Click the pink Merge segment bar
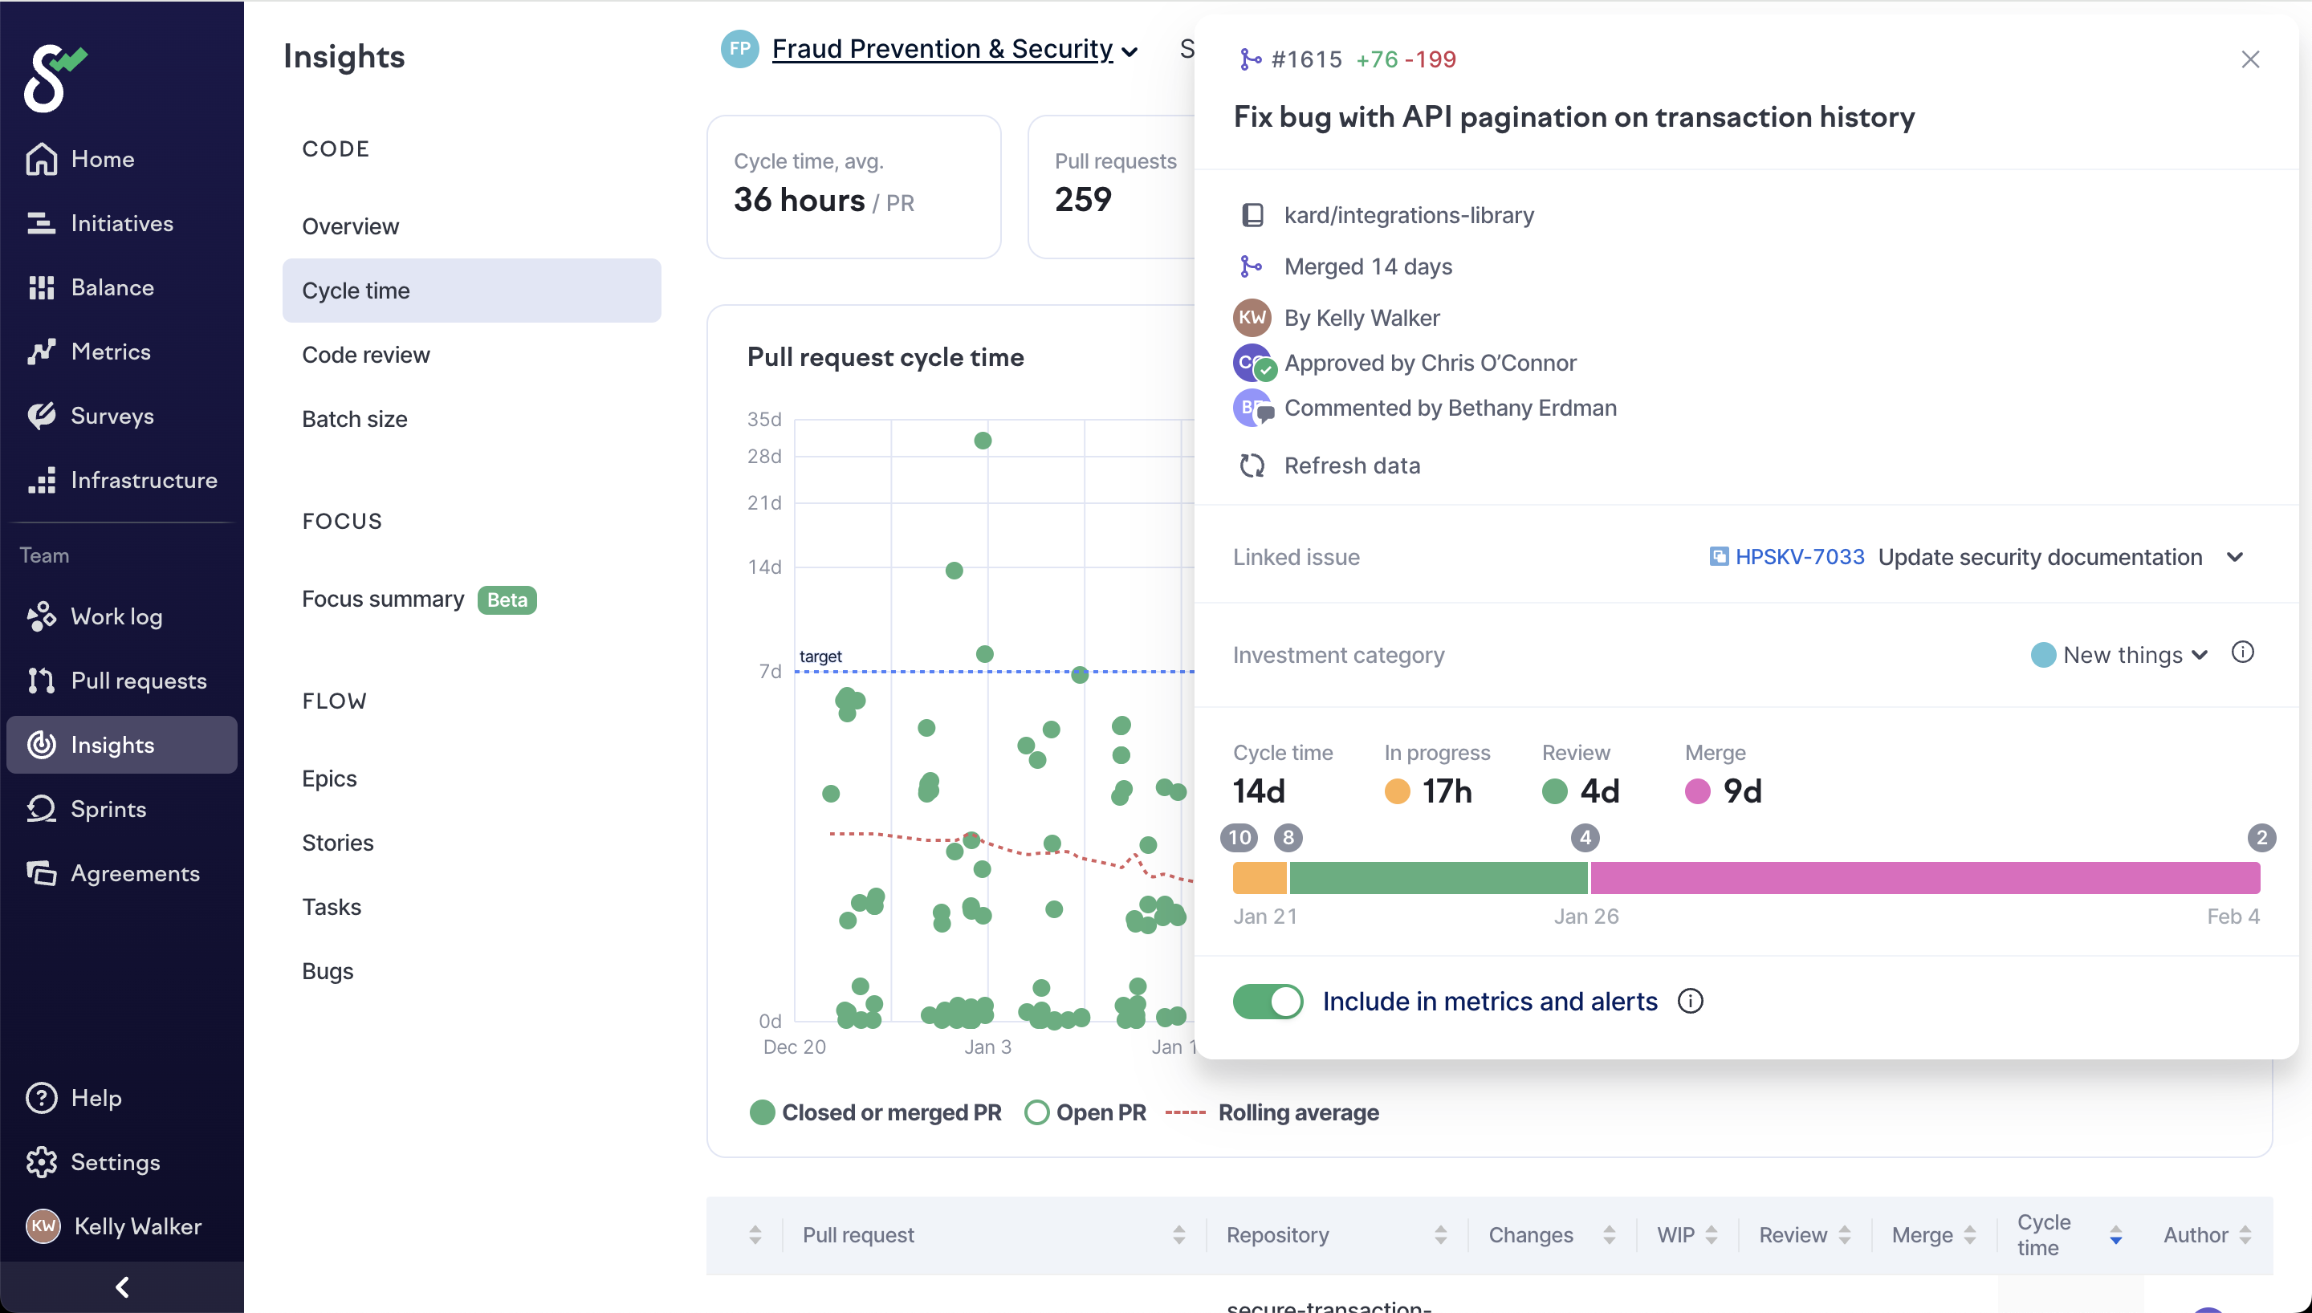Image resolution: width=2312 pixels, height=1313 pixels. (1924, 877)
